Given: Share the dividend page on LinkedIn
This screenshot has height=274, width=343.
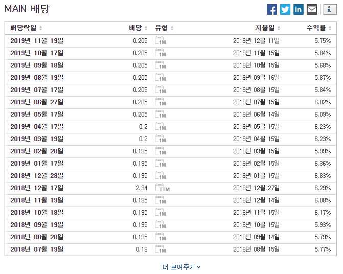Looking at the screenshot, I should click(x=299, y=10).
